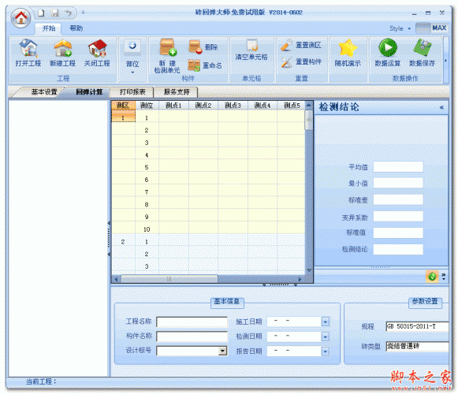Click the 测点3 column header

coord(233,106)
